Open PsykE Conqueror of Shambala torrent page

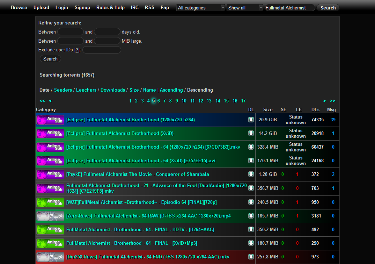138,174
